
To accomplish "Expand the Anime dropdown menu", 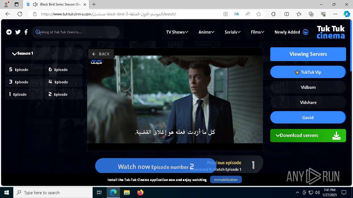I will click(x=206, y=32).
